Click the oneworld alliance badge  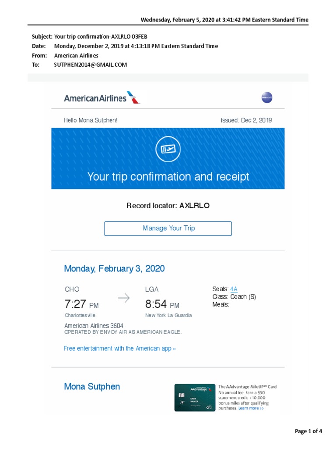(x=267, y=98)
